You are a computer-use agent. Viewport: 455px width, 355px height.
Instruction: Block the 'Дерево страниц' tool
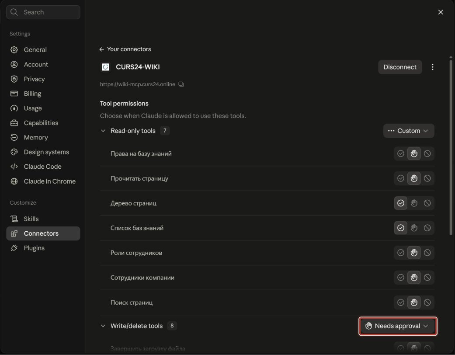(x=427, y=203)
